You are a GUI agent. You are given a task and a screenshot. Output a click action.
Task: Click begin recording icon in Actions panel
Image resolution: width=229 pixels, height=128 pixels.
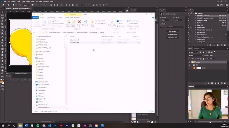tap(211, 45)
